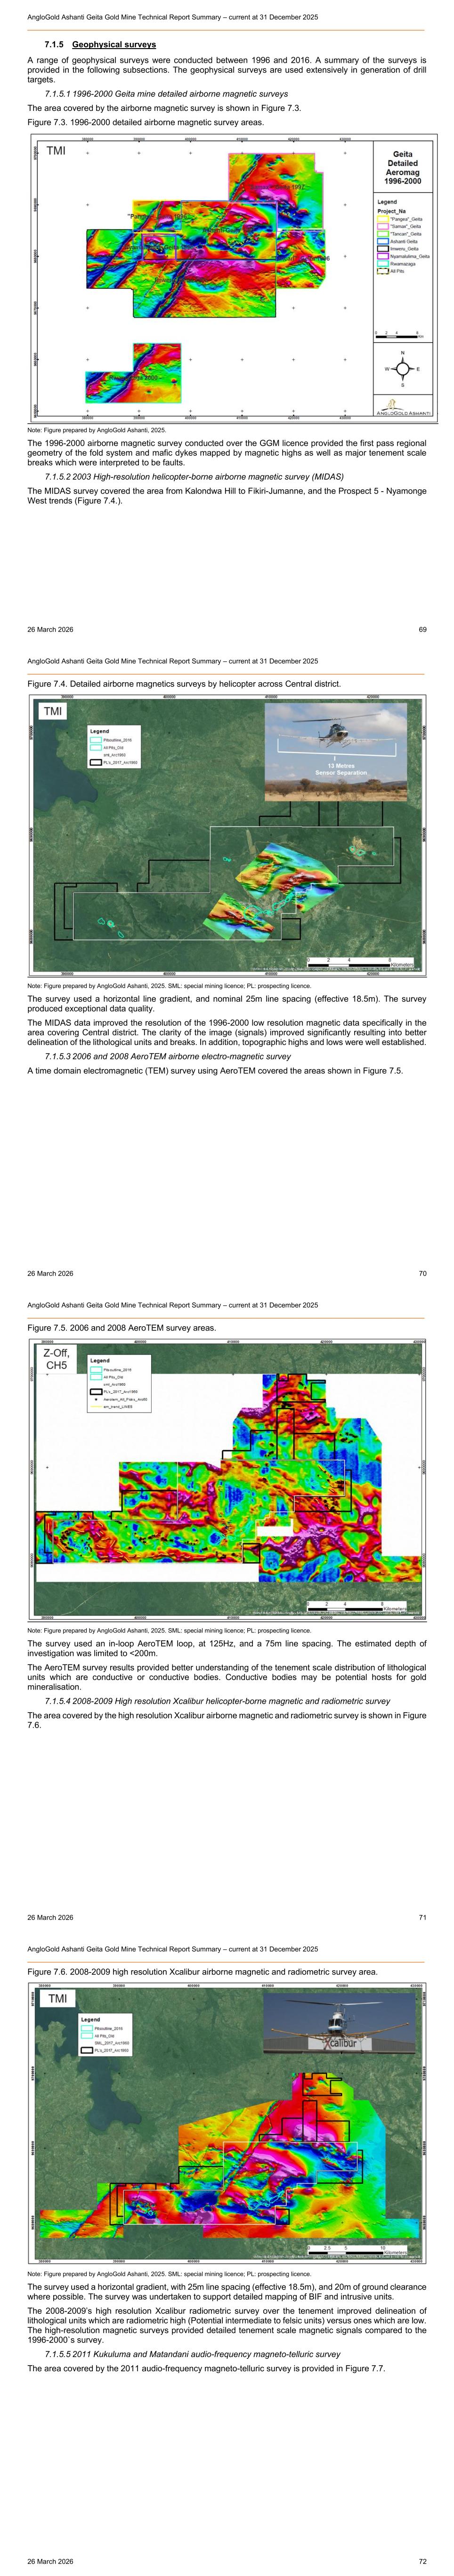454x2576 pixels.
Task: Click page number 69 in the footer
Action: coord(422,630)
